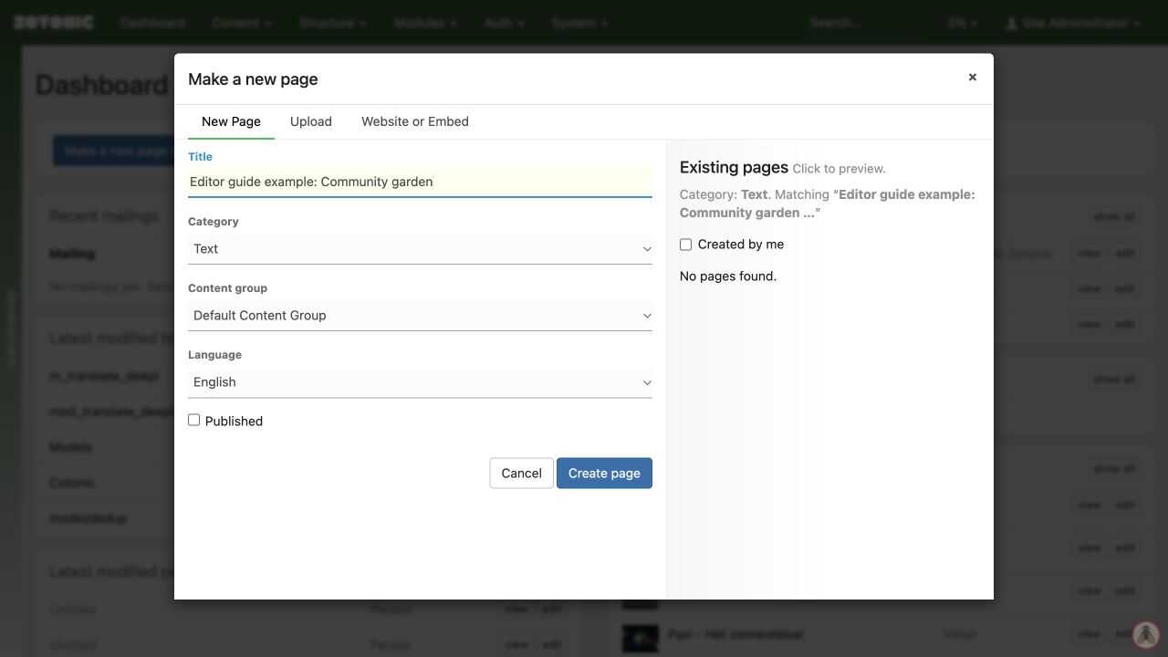Click the No pages found message
The height and width of the screenshot is (657, 1168).
(728, 276)
